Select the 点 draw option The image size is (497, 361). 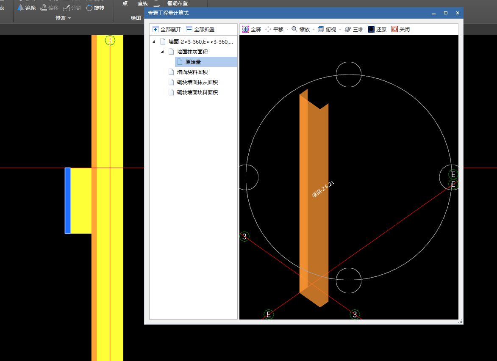coord(125,3)
